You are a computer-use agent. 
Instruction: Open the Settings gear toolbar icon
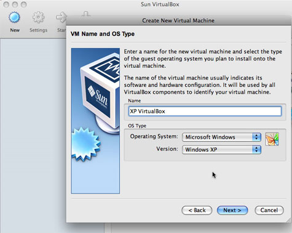pyautogui.click(x=38, y=17)
